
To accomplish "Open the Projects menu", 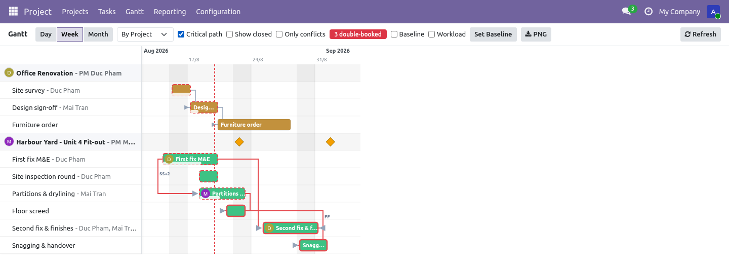I will point(75,12).
